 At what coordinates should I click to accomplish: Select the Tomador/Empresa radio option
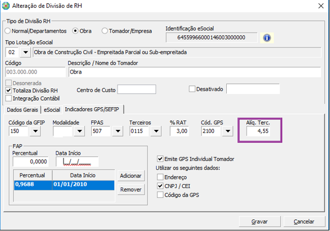pos(104,31)
